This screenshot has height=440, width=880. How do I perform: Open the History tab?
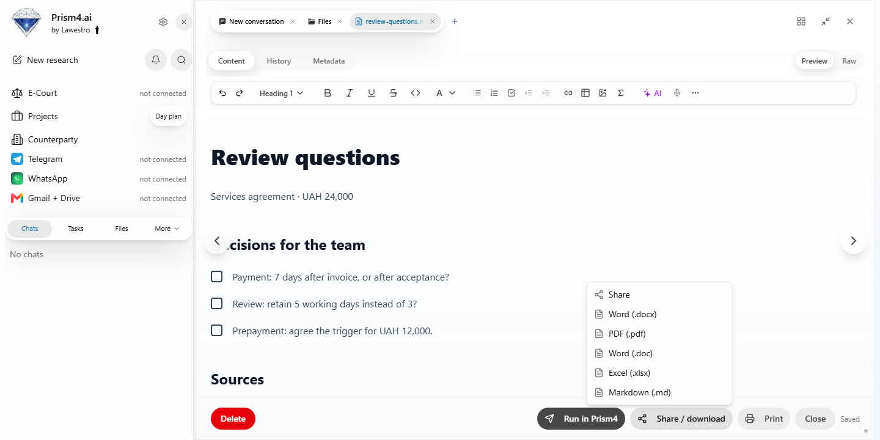point(279,61)
